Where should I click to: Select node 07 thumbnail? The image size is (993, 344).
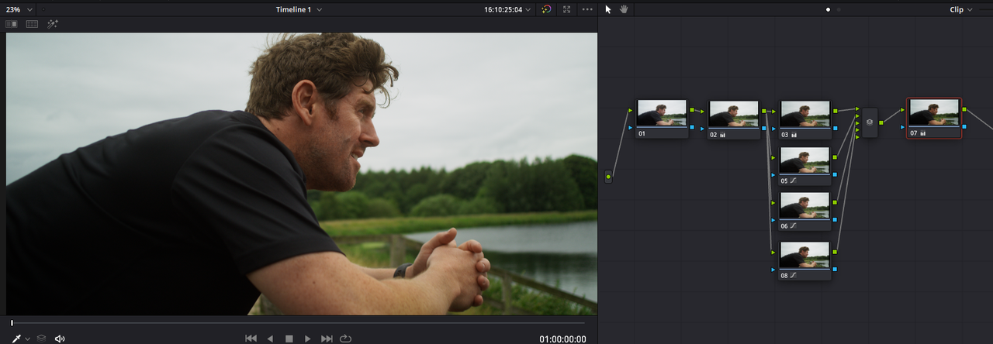click(x=934, y=113)
